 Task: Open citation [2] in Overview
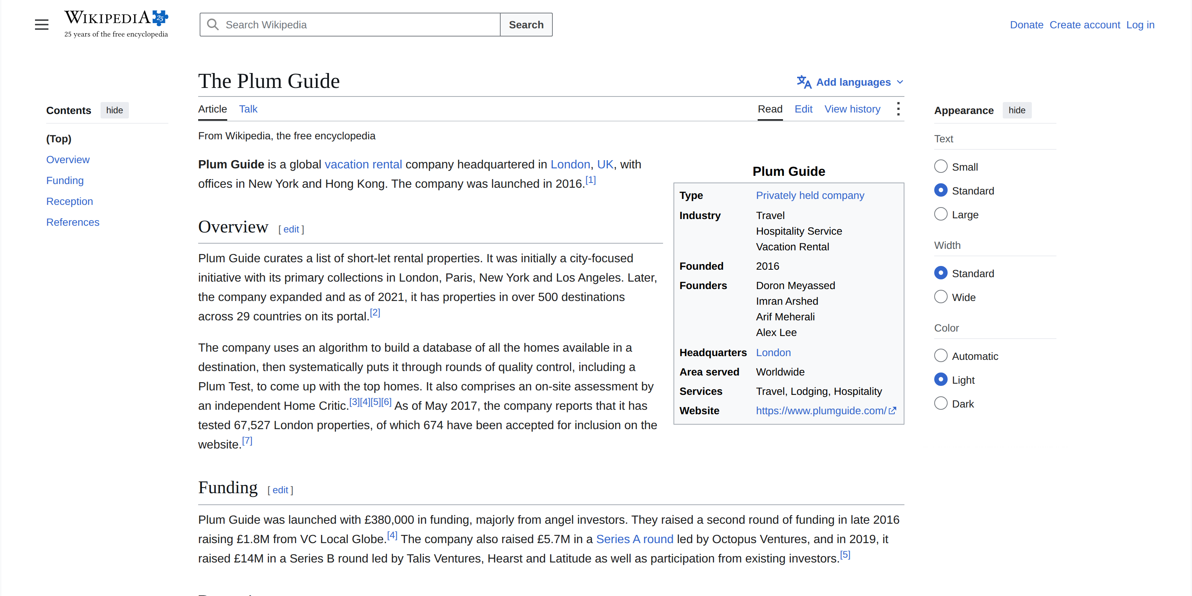375,313
